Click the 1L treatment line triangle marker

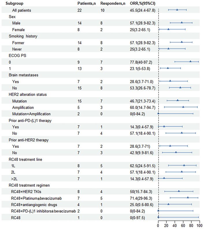point(184,165)
